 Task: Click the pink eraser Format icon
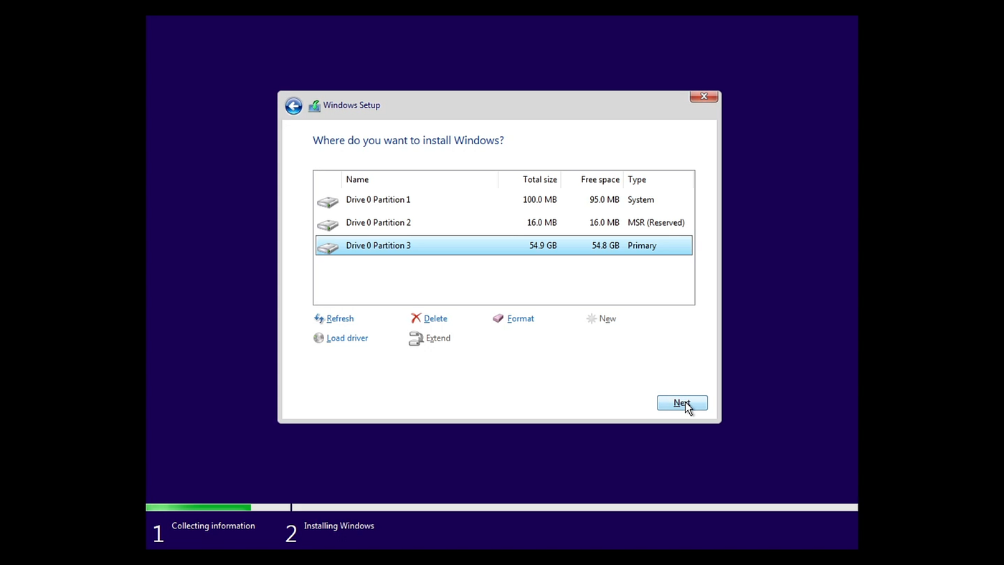coord(498,318)
